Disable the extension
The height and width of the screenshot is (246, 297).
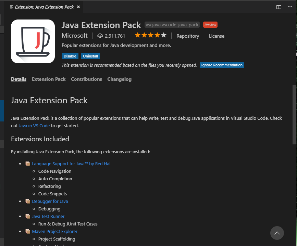70,56
